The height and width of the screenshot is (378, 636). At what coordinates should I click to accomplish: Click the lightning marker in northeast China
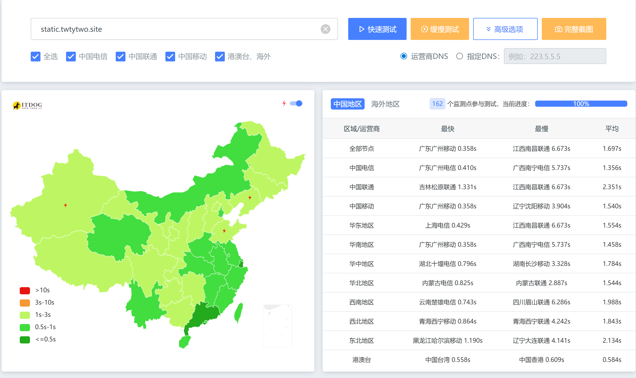coord(250,197)
